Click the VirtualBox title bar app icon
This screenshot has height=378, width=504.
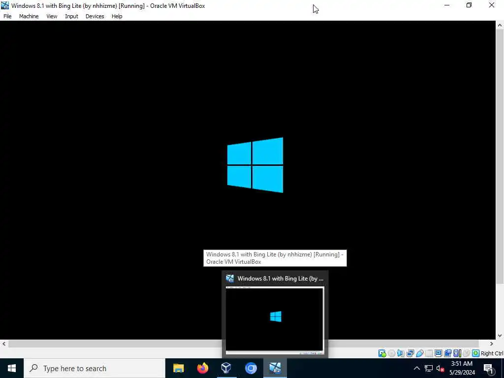pos(5,5)
